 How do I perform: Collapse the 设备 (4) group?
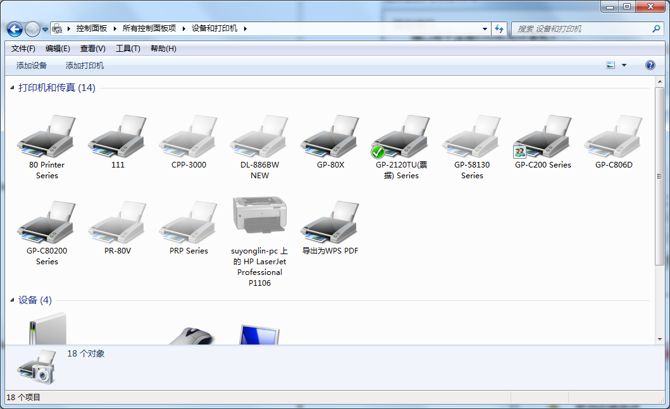[12, 300]
